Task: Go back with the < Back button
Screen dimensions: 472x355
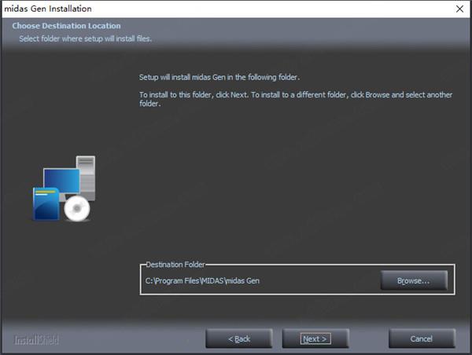Action: click(239, 339)
